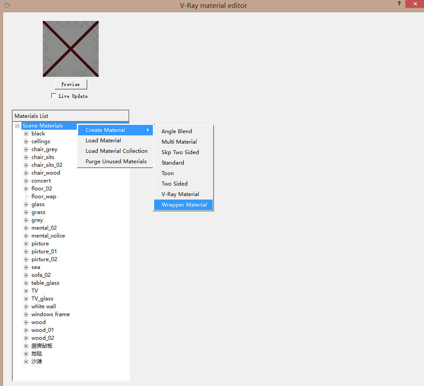This screenshot has width=424, height=386.
Task: Create a Skp Two Sided material
Action: pyautogui.click(x=183, y=152)
